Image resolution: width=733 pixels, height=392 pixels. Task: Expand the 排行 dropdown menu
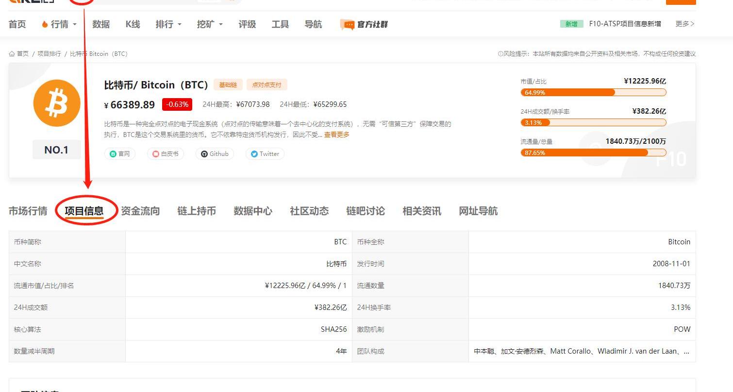tap(168, 24)
